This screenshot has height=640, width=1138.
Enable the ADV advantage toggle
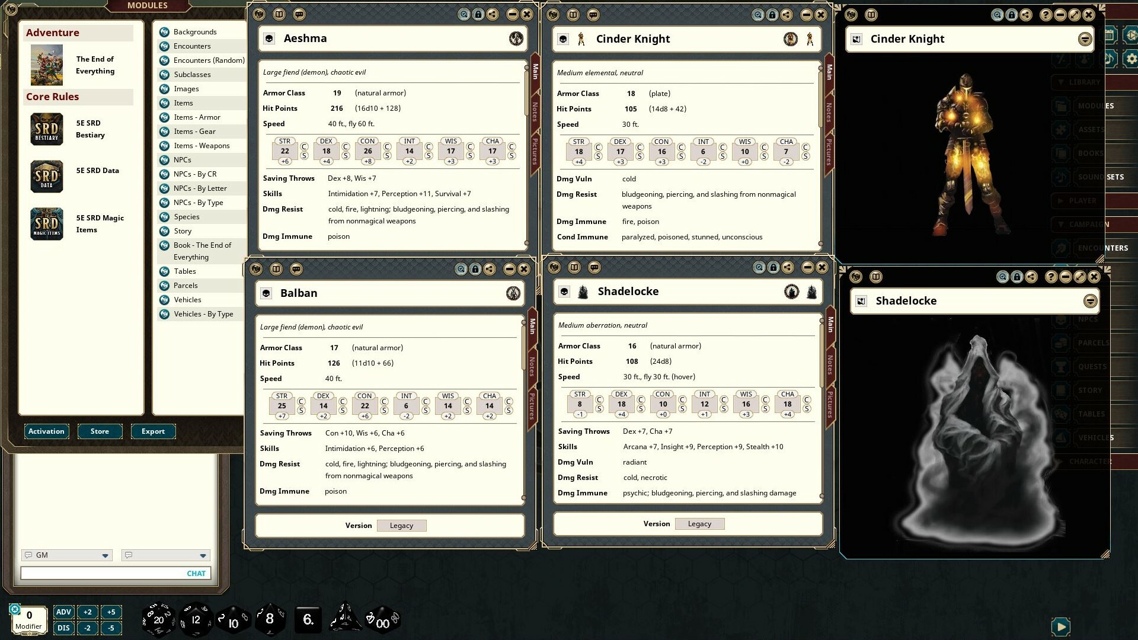(x=63, y=612)
